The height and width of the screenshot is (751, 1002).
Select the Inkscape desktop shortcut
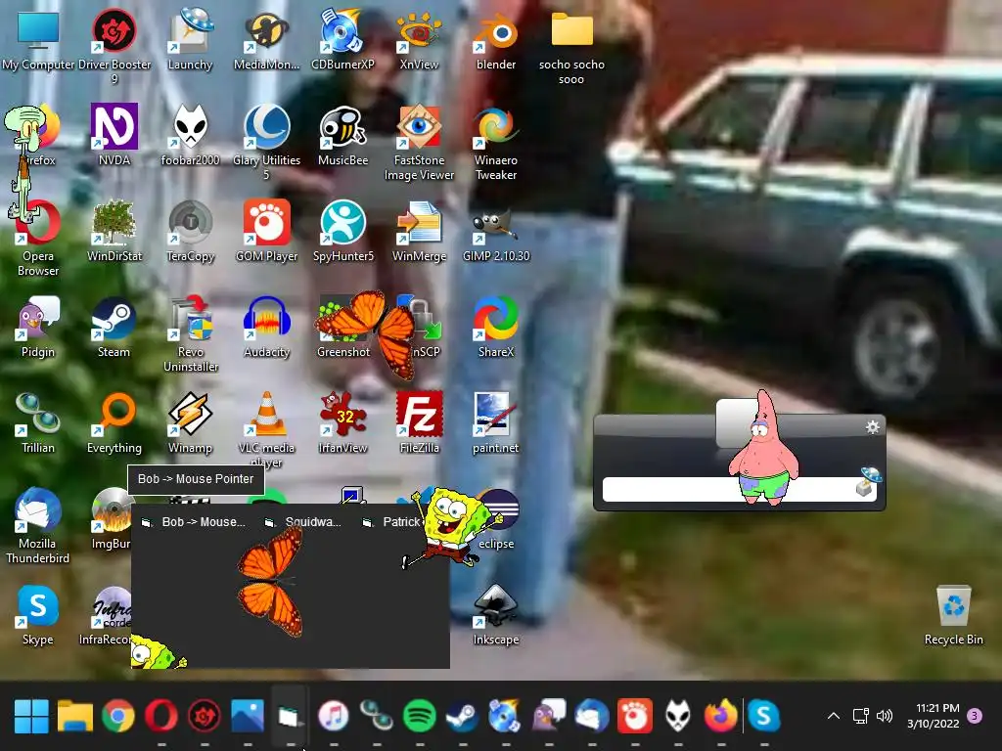(496, 614)
